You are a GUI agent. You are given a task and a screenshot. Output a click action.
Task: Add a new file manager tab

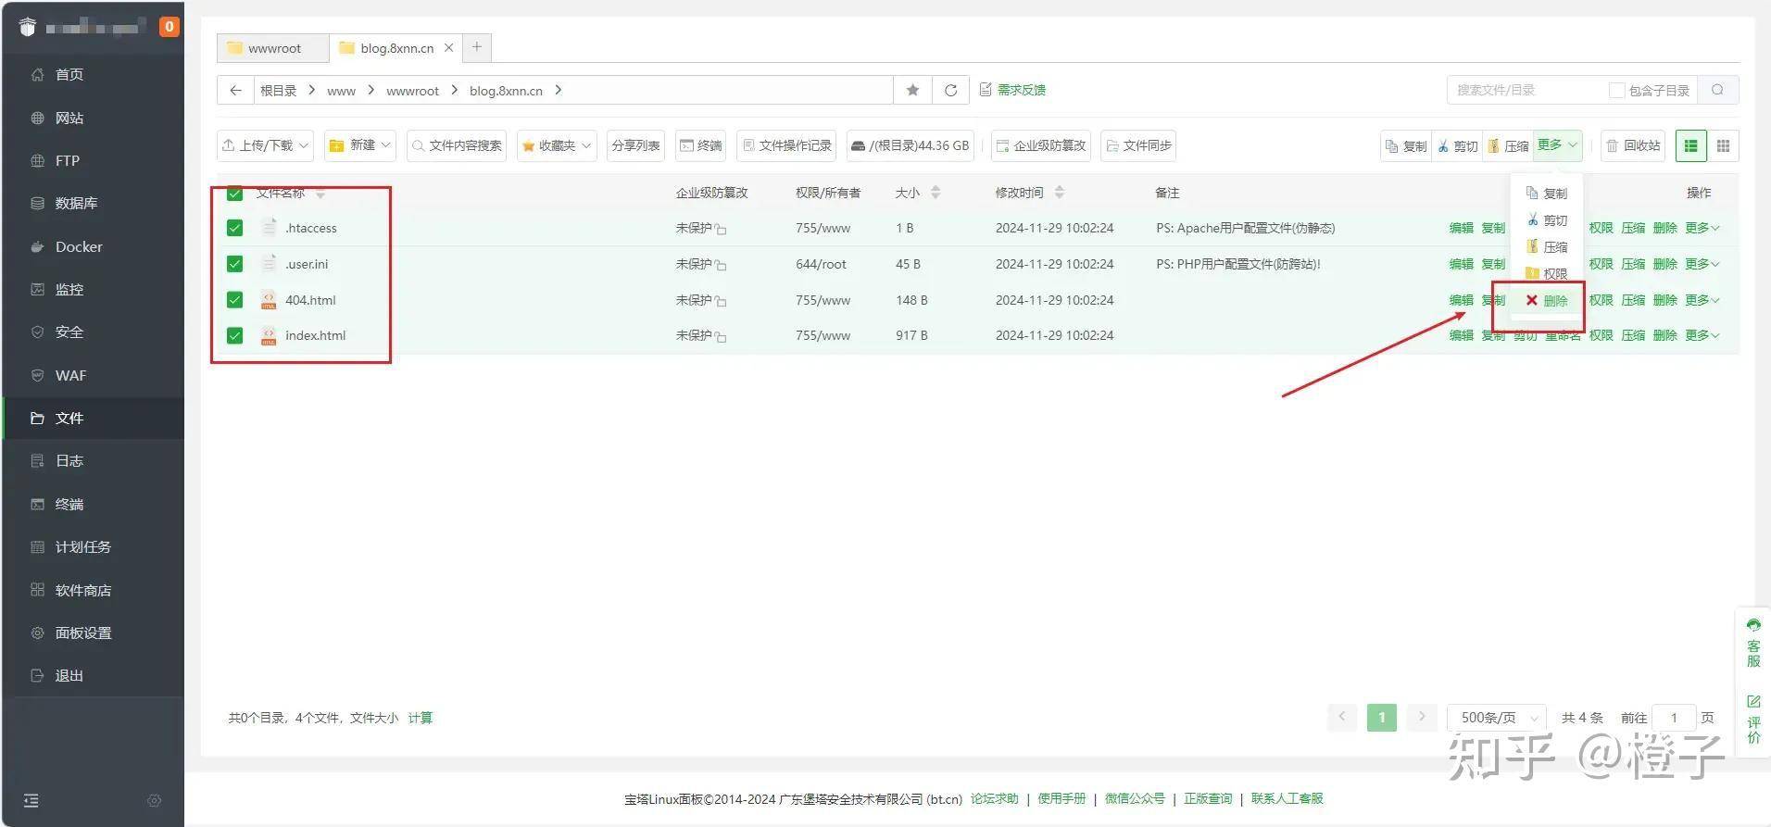tap(476, 46)
